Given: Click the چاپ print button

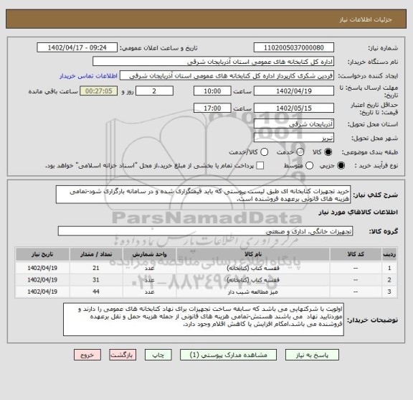Looking at the screenshot, I should pos(158,355).
